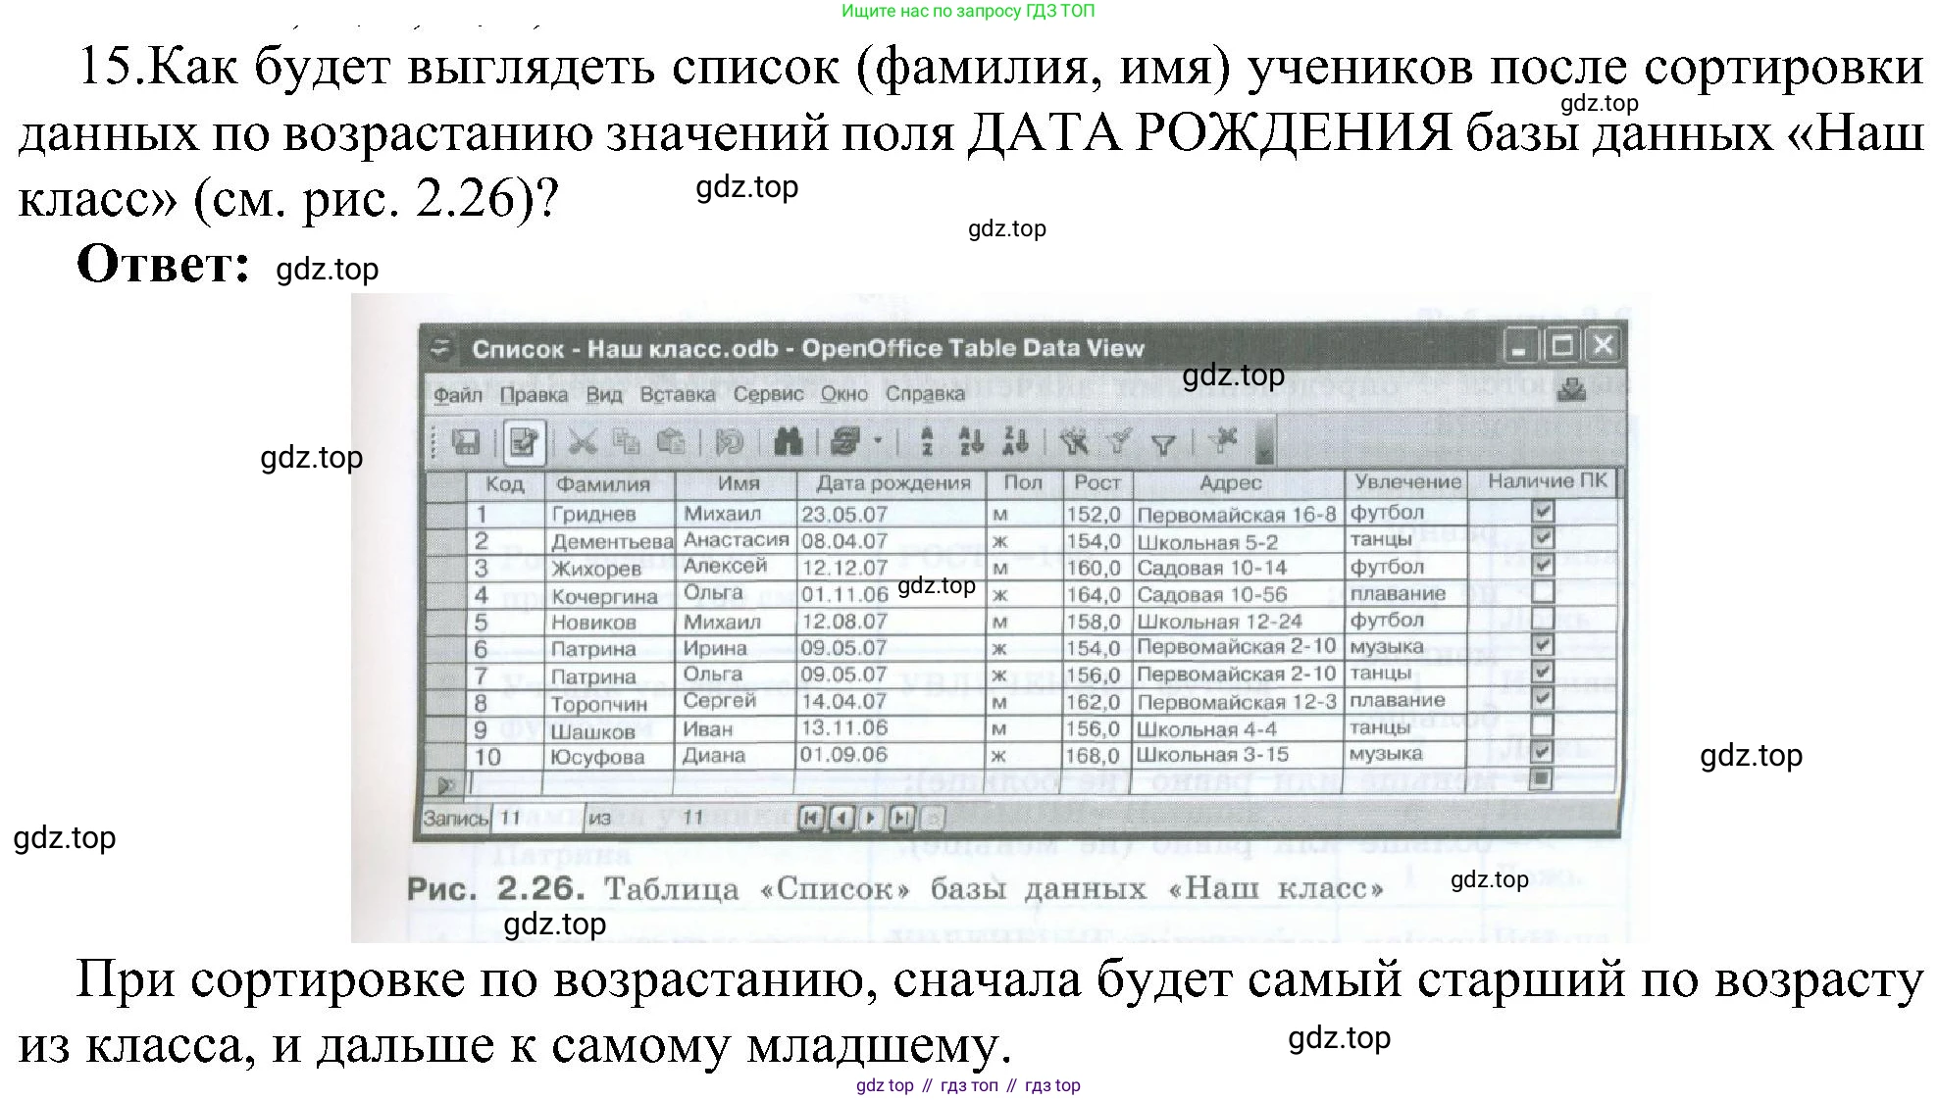Click the Find Record binoculars icon

[x=788, y=442]
